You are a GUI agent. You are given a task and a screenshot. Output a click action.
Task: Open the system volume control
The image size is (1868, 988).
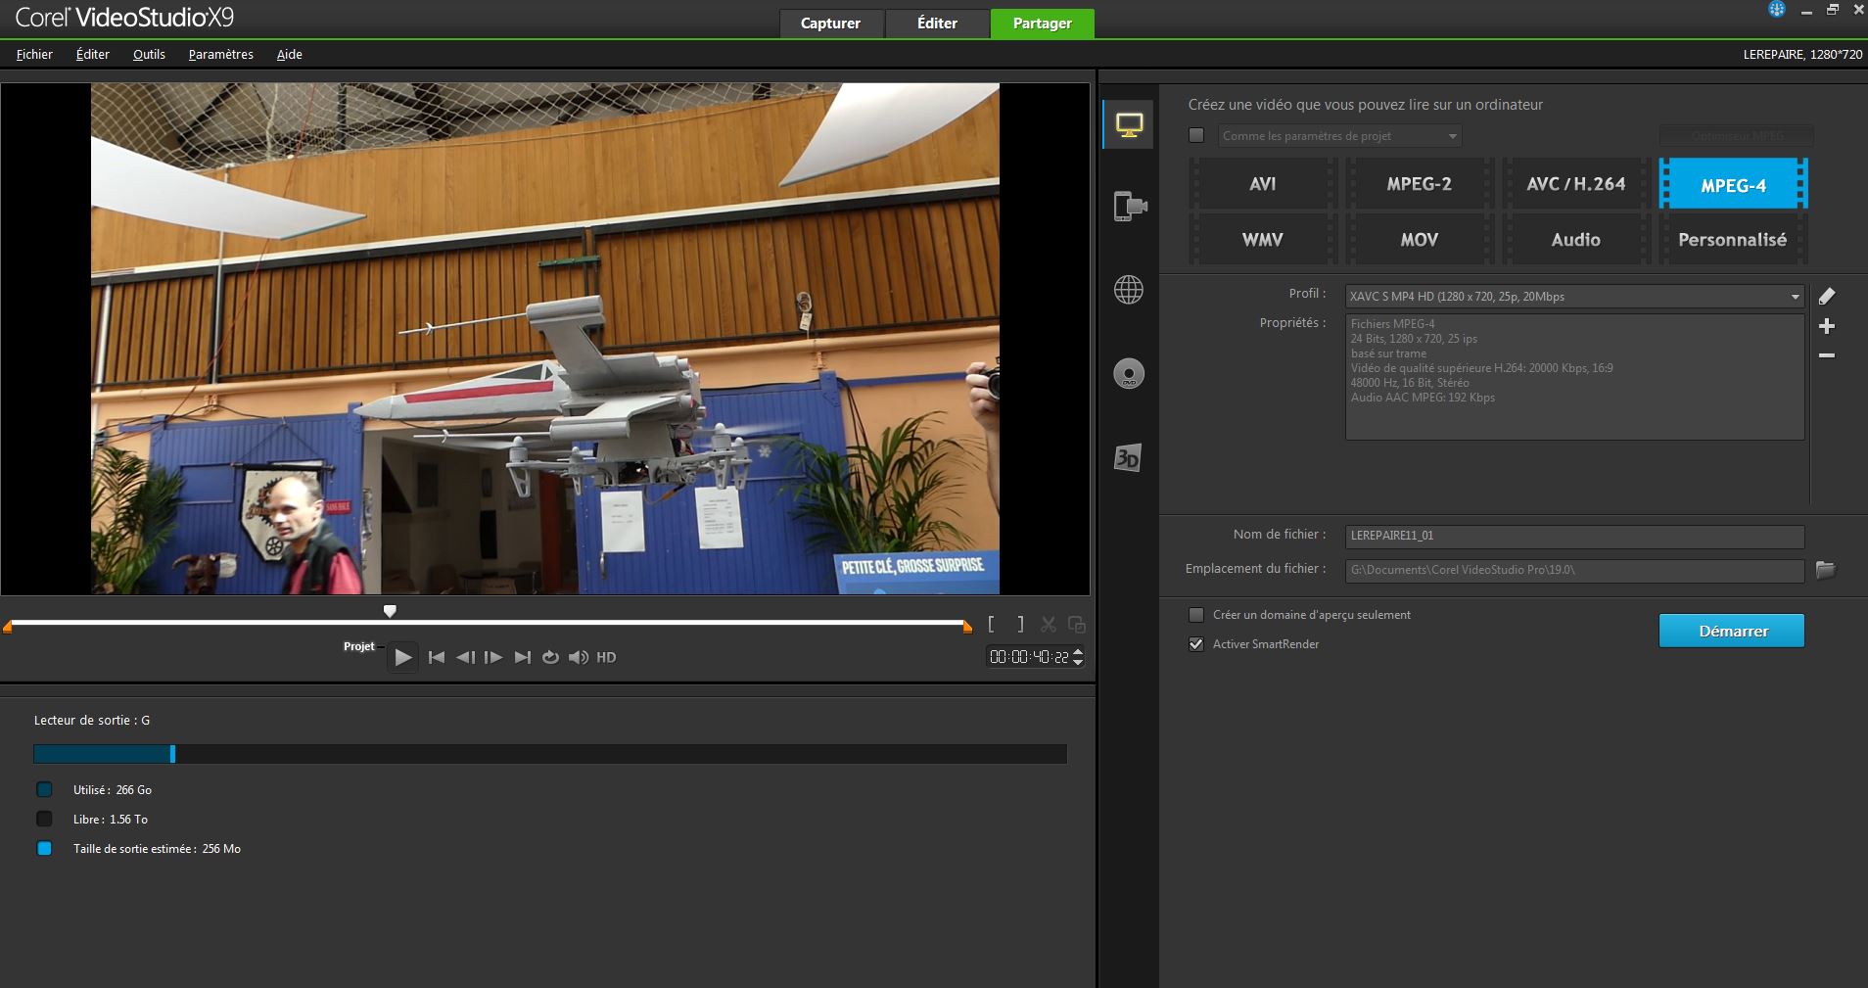(579, 657)
